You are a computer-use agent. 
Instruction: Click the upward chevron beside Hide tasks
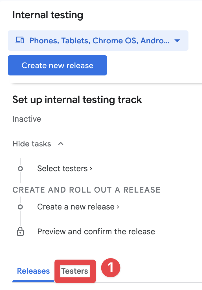(x=60, y=144)
